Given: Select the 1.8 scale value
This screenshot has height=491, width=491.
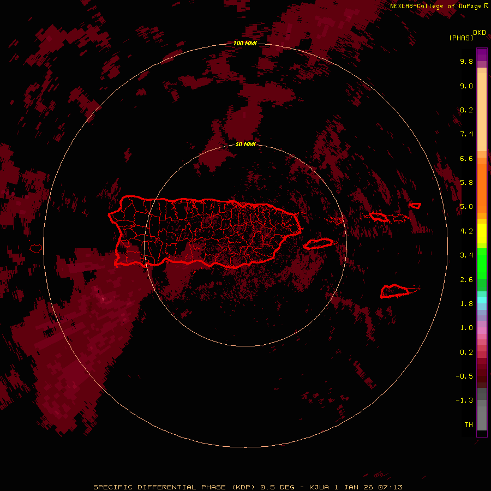Looking at the screenshot, I should tap(466, 304).
